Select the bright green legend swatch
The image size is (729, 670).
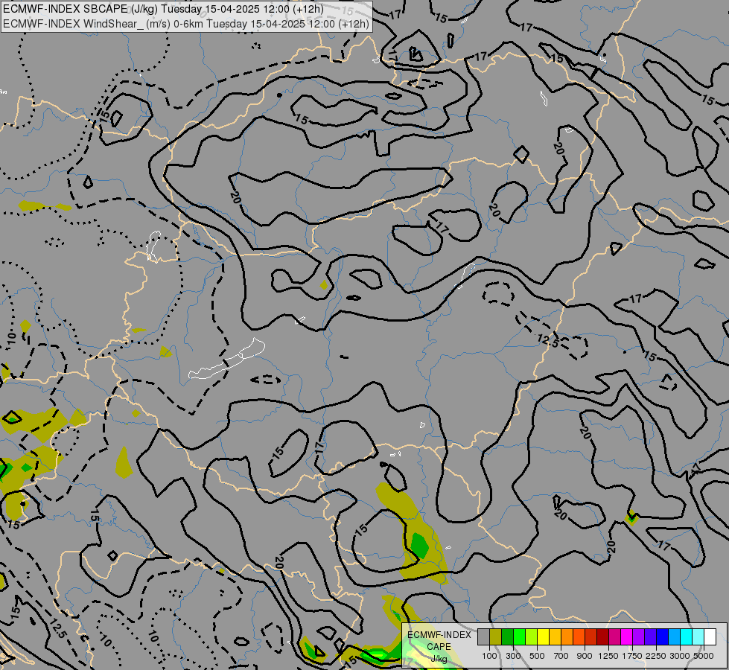coord(519,636)
